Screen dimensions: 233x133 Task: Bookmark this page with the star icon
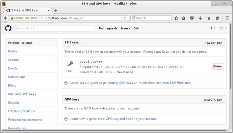tap(176, 18)
